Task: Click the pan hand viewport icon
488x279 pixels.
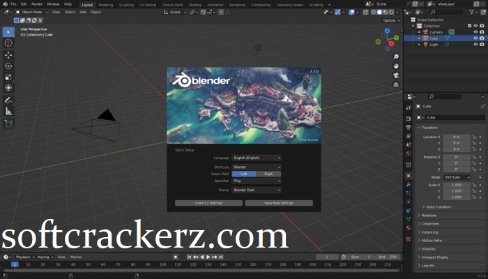Action: coord(396,66)
